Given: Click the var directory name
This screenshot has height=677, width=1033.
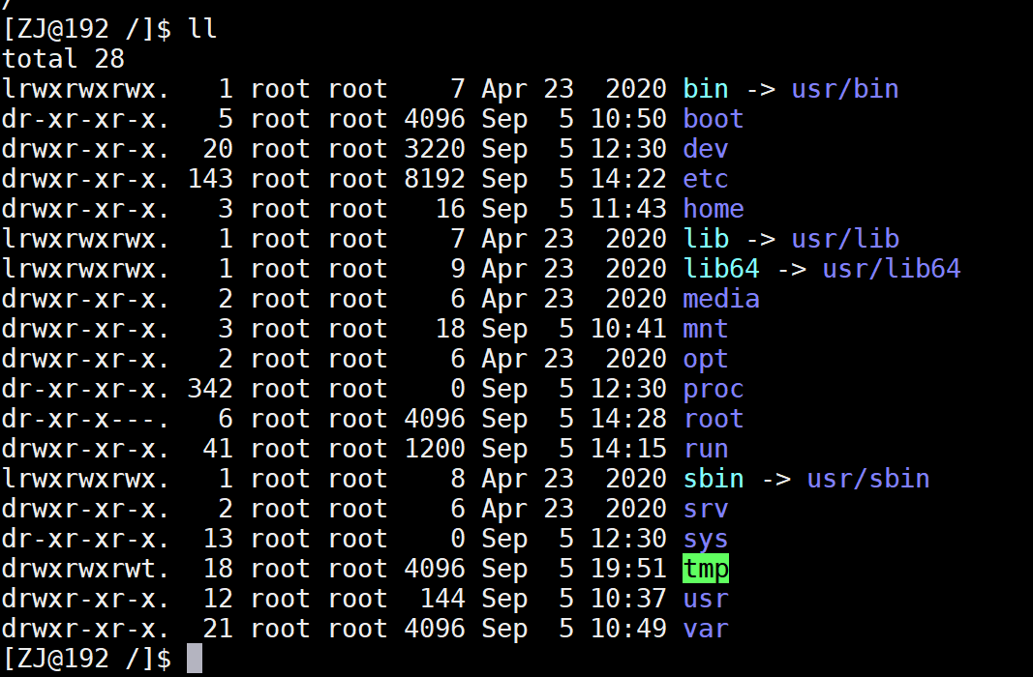Looking at the screenshot, I should point(706,629).
